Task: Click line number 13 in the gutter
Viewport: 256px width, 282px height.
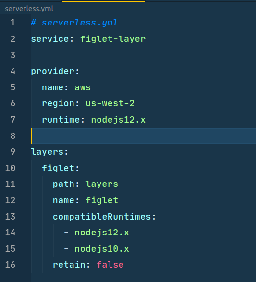Action: pyautogui.click(x=10, y=217)
